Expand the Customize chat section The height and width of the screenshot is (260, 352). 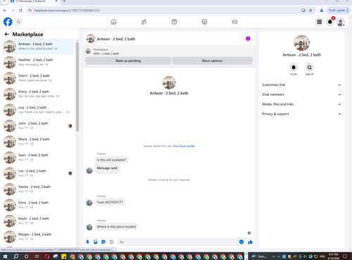[x=301, y=85]
